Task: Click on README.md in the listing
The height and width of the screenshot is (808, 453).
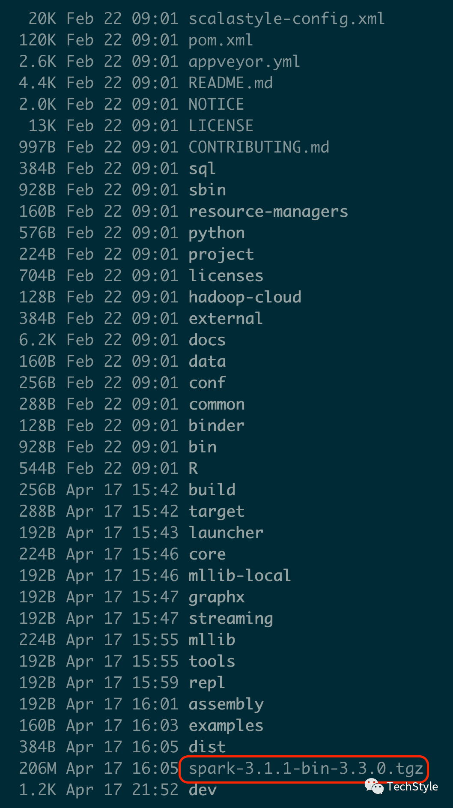Action: [x=230, y=83]
